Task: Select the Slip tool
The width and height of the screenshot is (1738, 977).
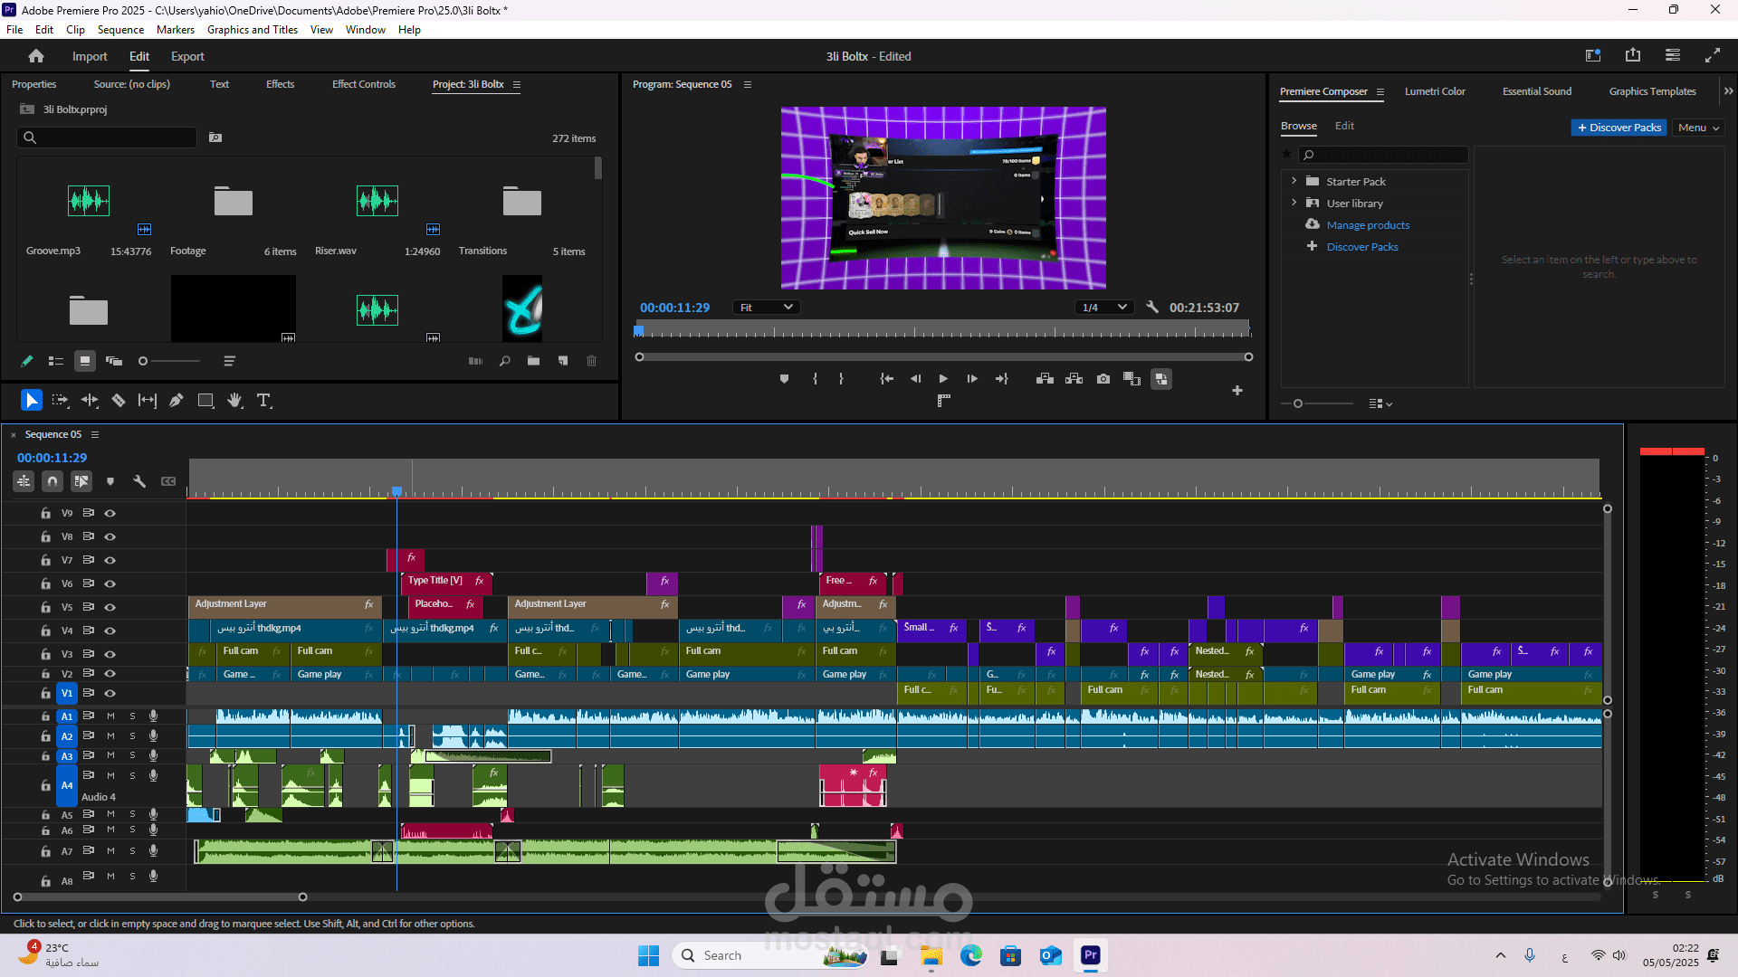Action: point(148,400)
